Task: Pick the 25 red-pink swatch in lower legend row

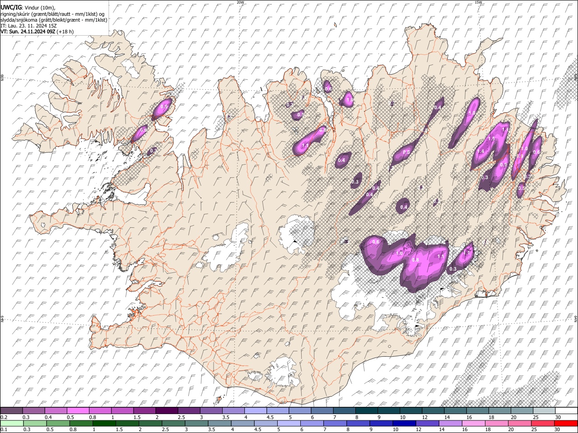Action: [543, 423]
